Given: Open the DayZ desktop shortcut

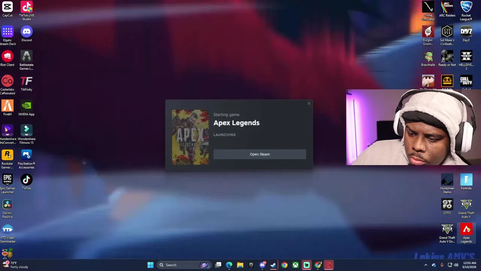Looking at the screenshot, I should (x=466, y=34).
